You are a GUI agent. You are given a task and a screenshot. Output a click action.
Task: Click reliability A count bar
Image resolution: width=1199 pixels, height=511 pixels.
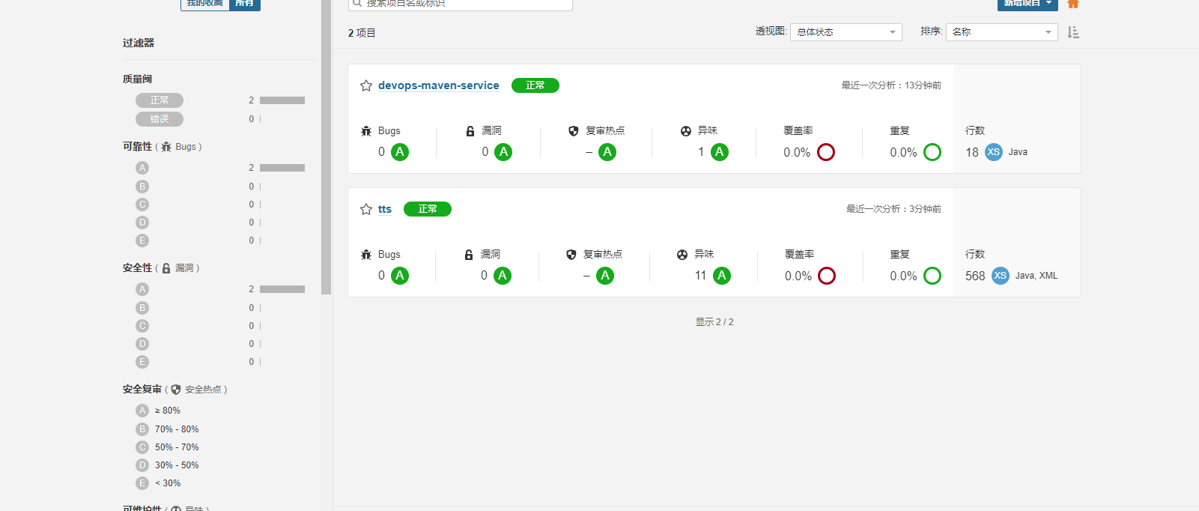point(282,168)
